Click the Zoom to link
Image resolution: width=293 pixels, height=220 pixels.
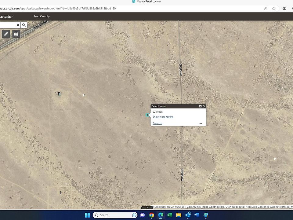pyautogui.click(x=157, y=123)
